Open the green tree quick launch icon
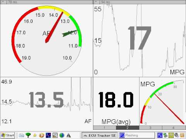Image resolution: width=186 pixels, height=139 pixels. tap(28, 136)
